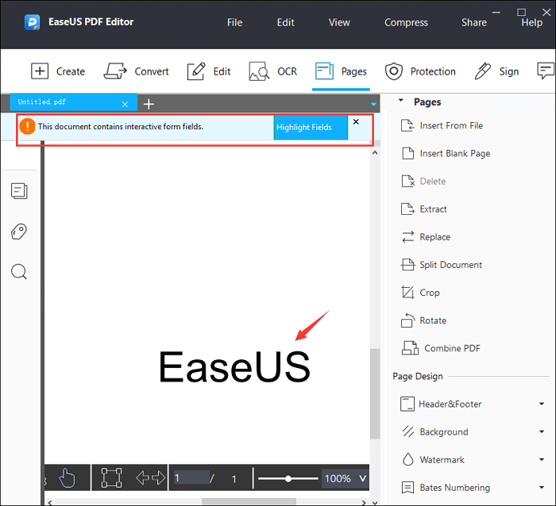Click the Highlight Fields button
This screenshot has height=506, width=556.
pyautogui.click(x=311, y=127)
